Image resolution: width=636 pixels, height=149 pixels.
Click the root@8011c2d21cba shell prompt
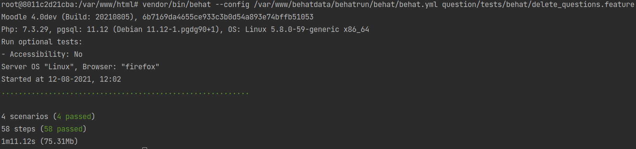coord(70,5)
